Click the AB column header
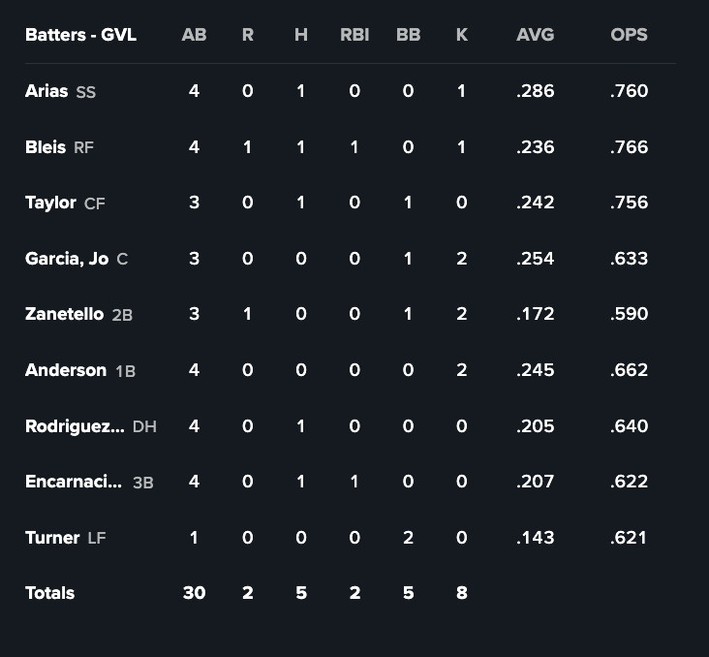 click(x=194, y=35)
